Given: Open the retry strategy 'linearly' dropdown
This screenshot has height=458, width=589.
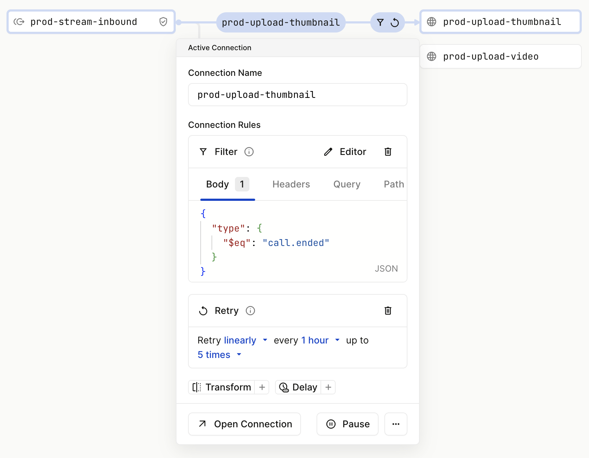Looking at the screenshot, I should click(245, 340).
